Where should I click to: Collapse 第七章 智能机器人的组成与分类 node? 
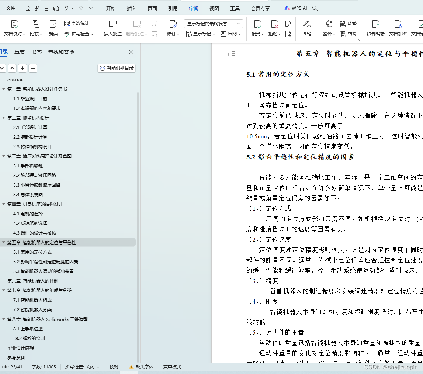4,291
